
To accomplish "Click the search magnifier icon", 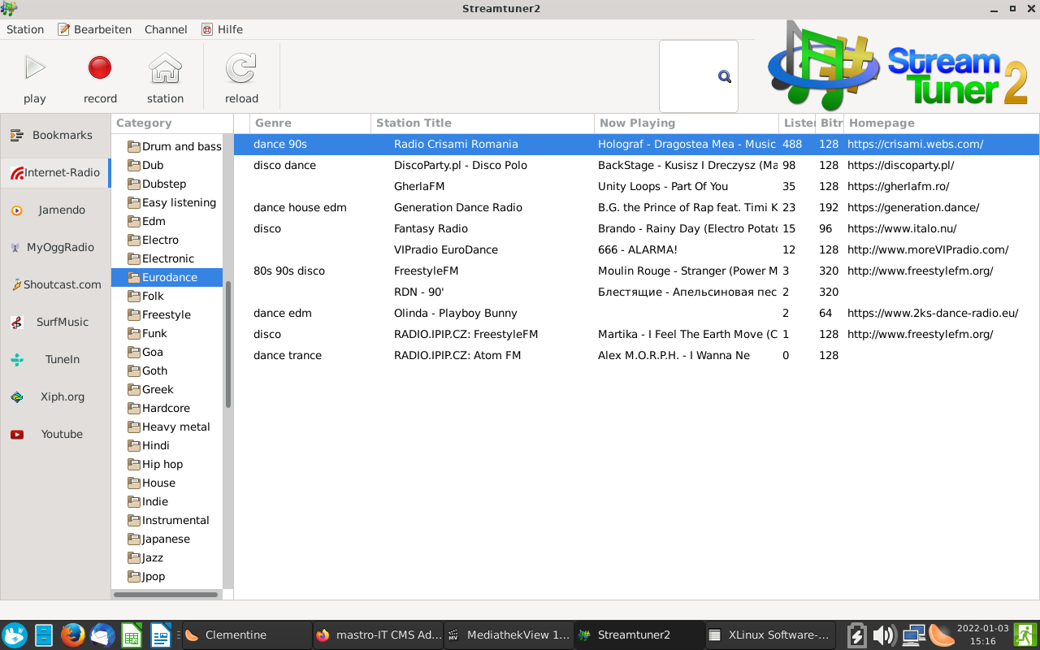I will [x=725, y=76].
